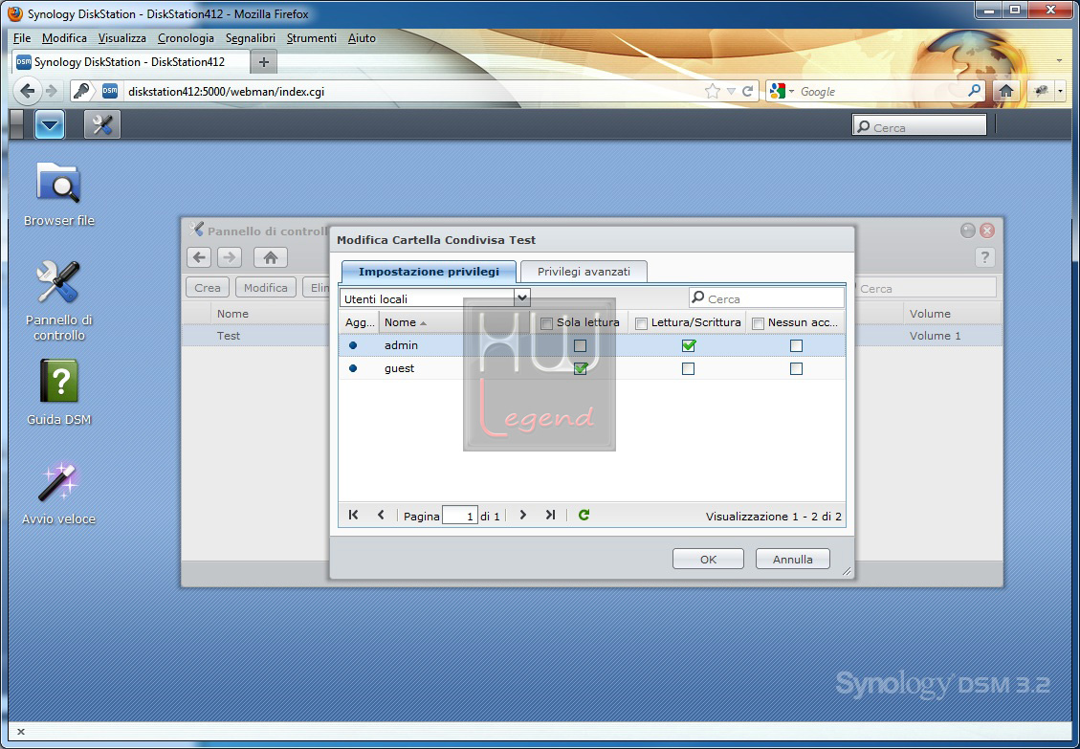Open the Browser file desktop icon
The height and width of the screenshot is (749, 1080).
(58, 194)
